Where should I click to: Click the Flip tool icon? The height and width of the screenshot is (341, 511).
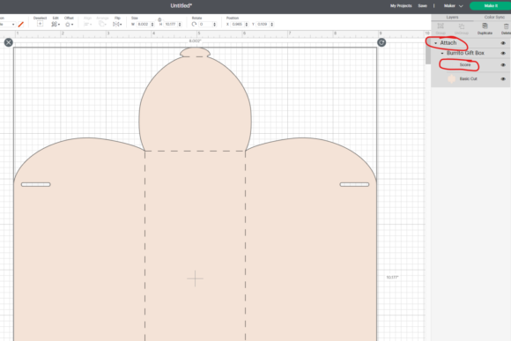115,24
